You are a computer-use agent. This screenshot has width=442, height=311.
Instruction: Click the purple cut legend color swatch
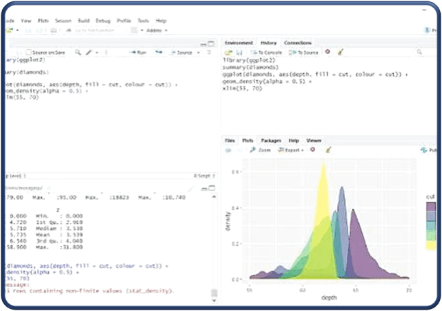431,206
